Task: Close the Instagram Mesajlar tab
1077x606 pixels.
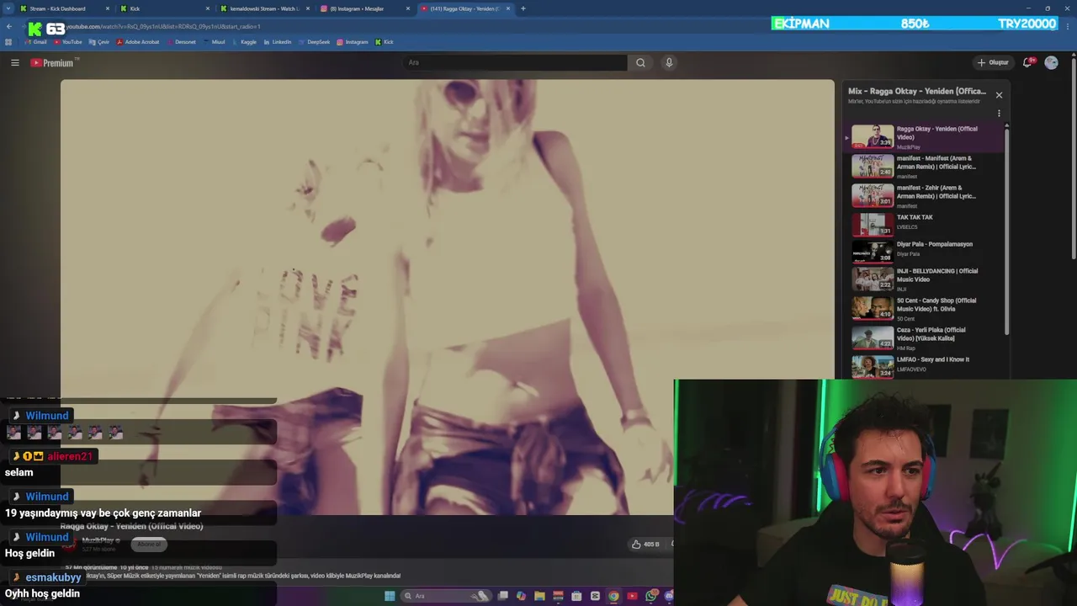Action: (408, 8)
